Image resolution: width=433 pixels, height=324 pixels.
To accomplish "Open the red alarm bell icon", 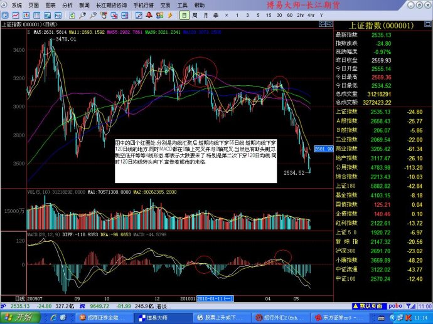I will [149, 15].
